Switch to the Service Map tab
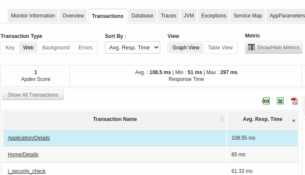This screenshot has width=305, height=175. [x=248, y=16]
